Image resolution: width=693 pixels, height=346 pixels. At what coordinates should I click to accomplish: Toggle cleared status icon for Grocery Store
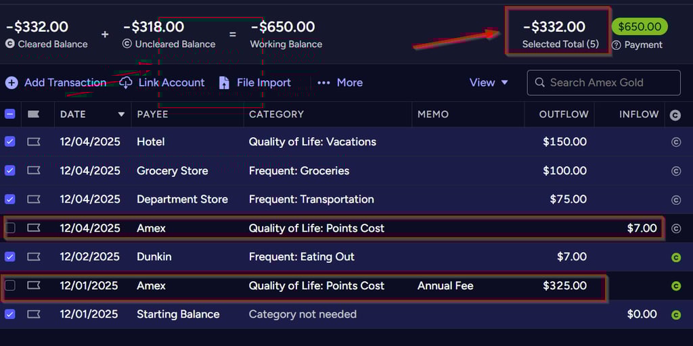[x=675, y=171]
